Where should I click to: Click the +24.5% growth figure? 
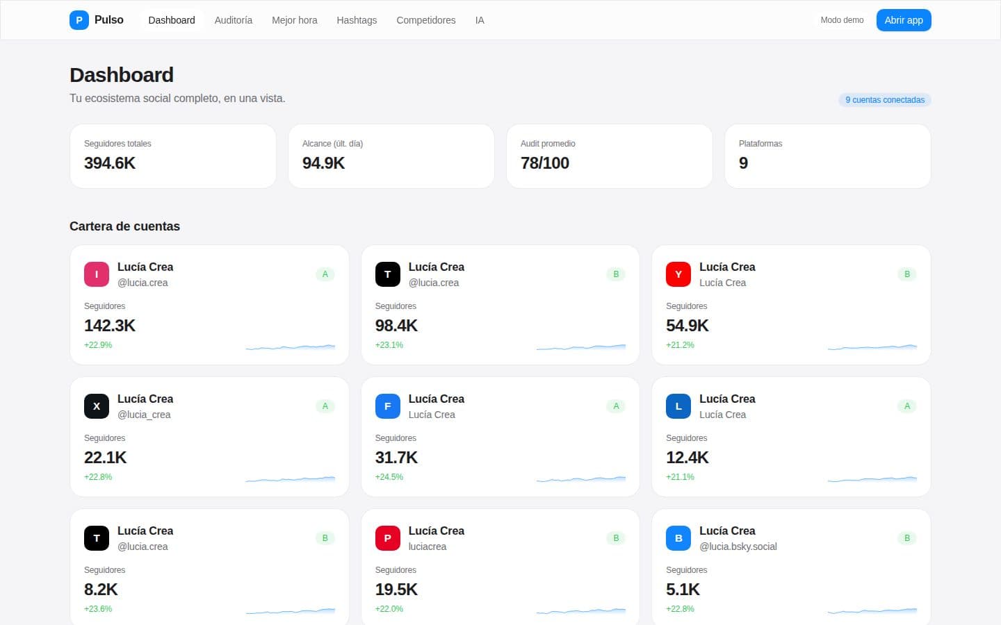coord(389,477)
